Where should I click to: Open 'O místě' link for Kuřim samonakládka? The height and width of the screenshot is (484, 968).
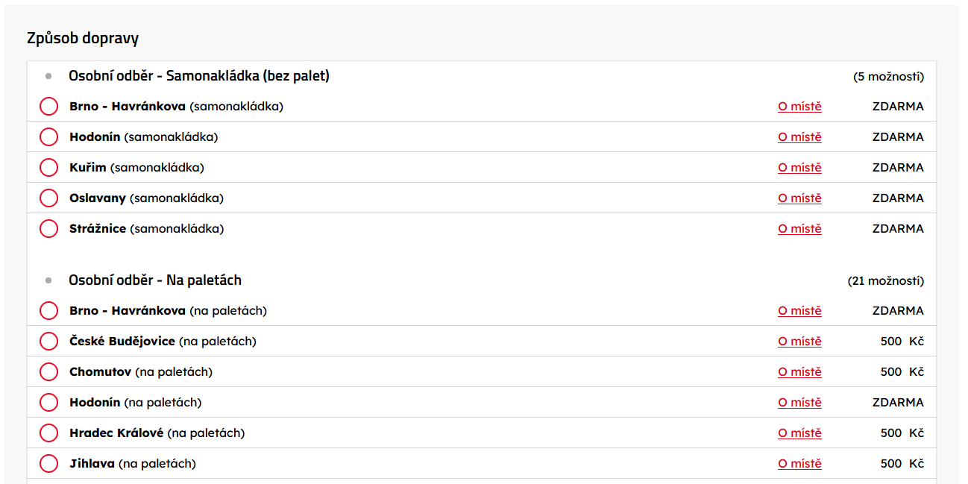(x=799, y=168)
